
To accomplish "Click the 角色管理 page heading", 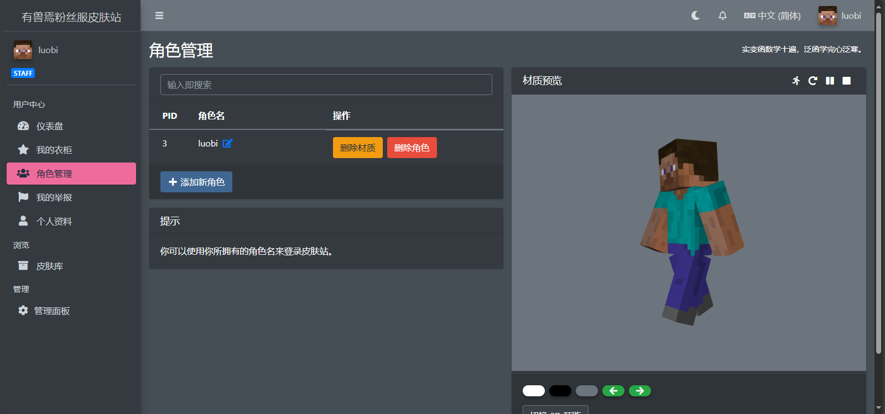I will click(x=181, y=50).
